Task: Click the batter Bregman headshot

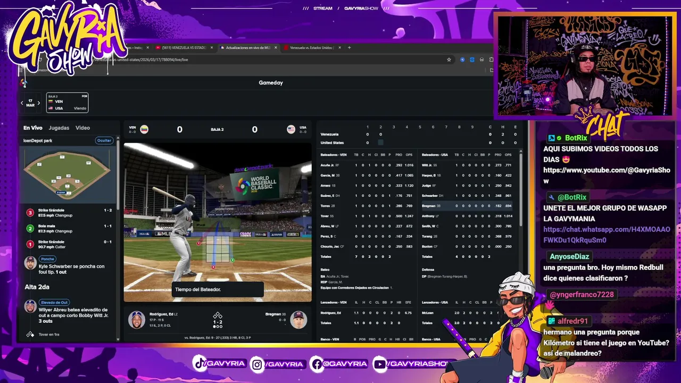Action: pos(298,320)
